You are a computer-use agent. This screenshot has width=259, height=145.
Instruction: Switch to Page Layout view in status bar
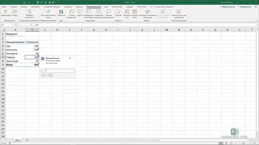[x=226, y=143]
